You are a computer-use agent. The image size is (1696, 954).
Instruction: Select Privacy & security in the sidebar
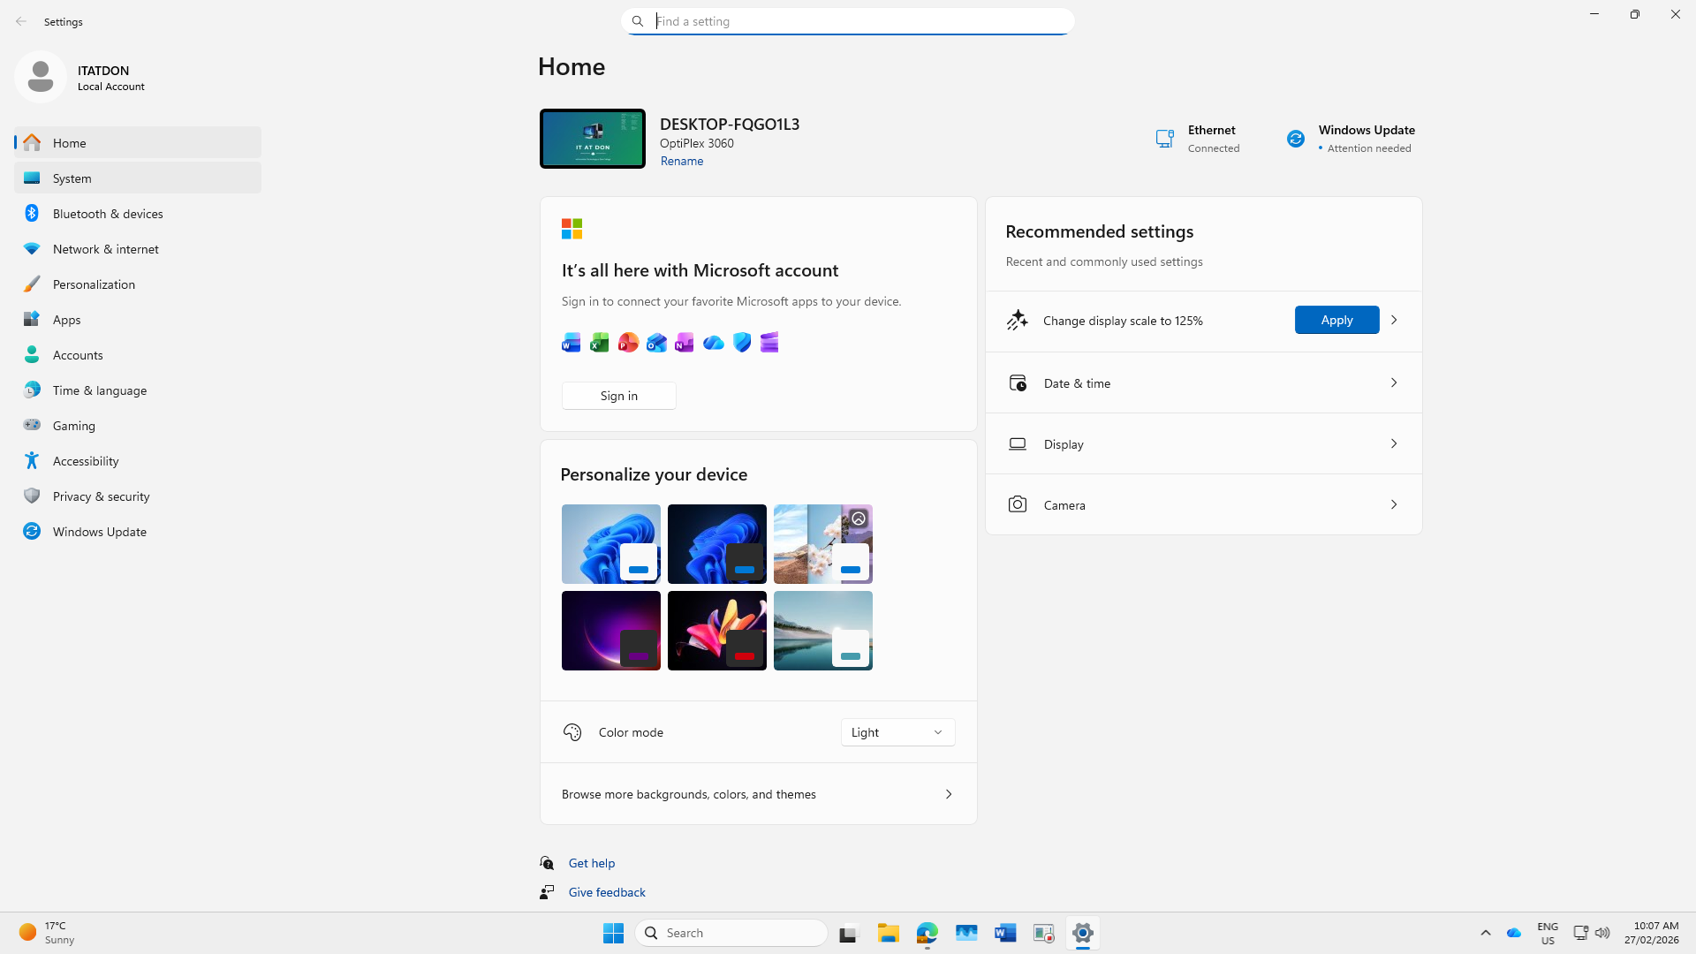coord(101,496)
